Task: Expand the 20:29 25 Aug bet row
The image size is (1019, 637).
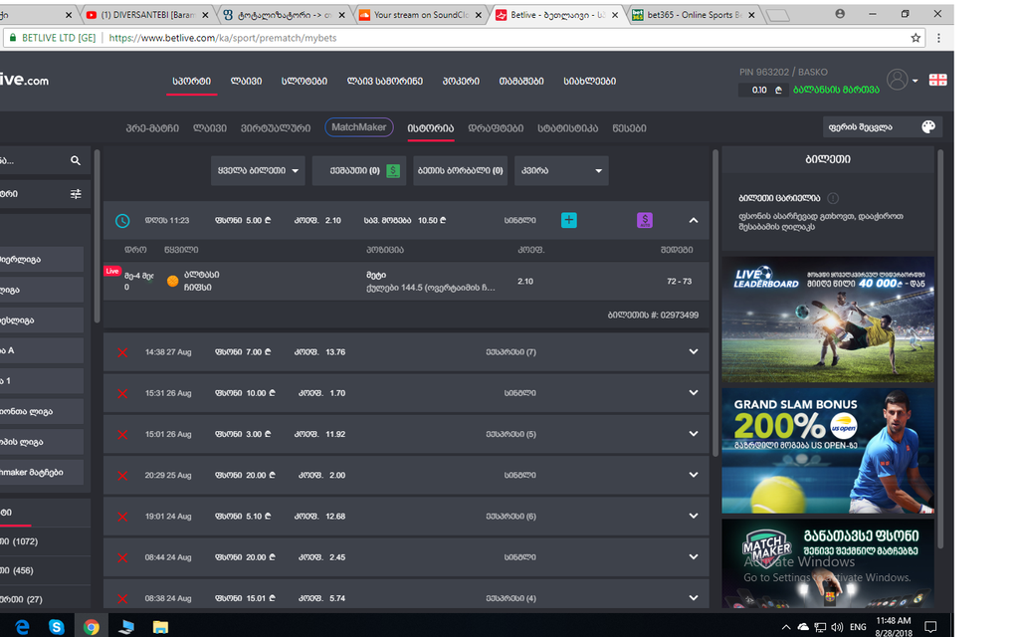Action: click(694, 475)
